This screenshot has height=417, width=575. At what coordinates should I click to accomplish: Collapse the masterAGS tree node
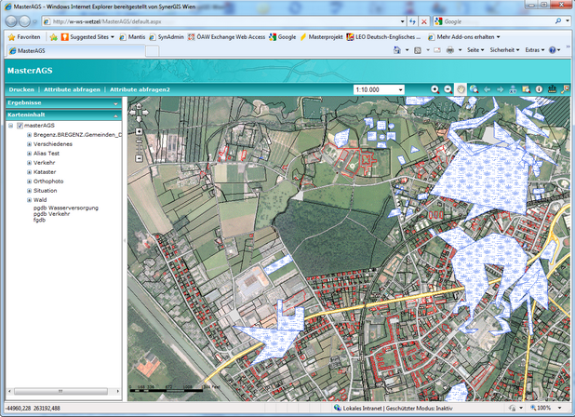[x=10, y=126]
